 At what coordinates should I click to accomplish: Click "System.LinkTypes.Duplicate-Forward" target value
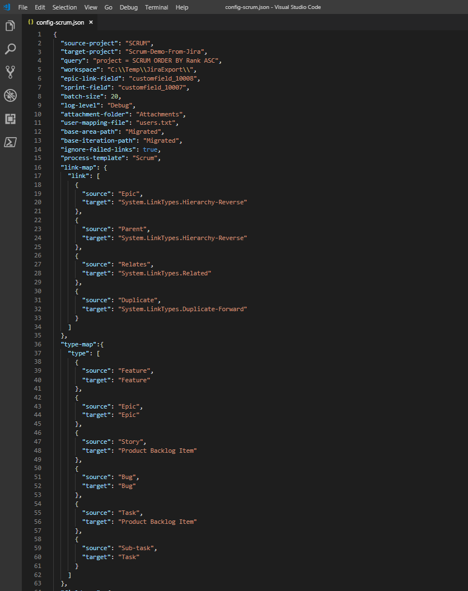coord(182,309)
